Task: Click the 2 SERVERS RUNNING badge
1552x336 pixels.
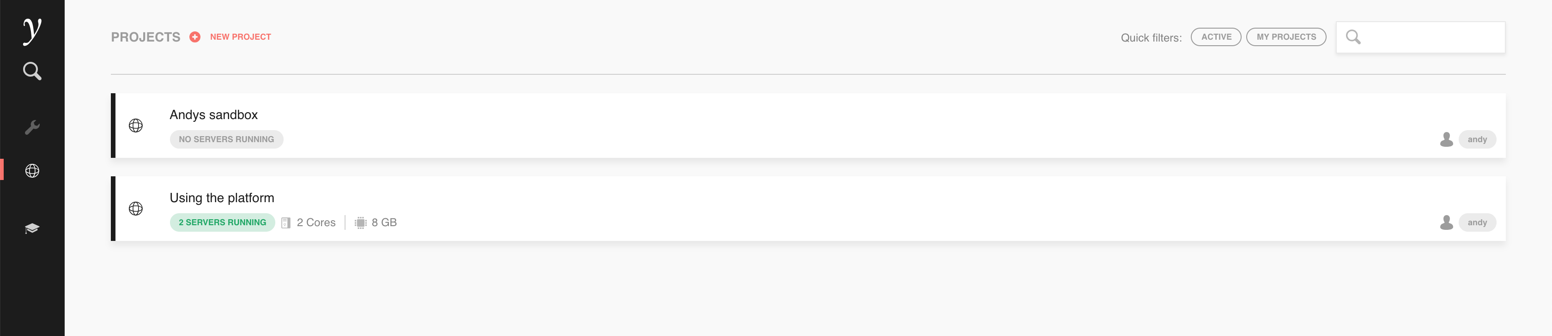Action: [222, 223]
